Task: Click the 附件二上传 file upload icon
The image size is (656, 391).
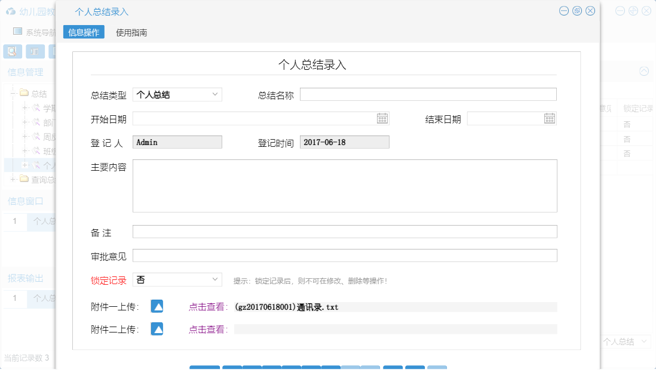Action: [157, 328]
